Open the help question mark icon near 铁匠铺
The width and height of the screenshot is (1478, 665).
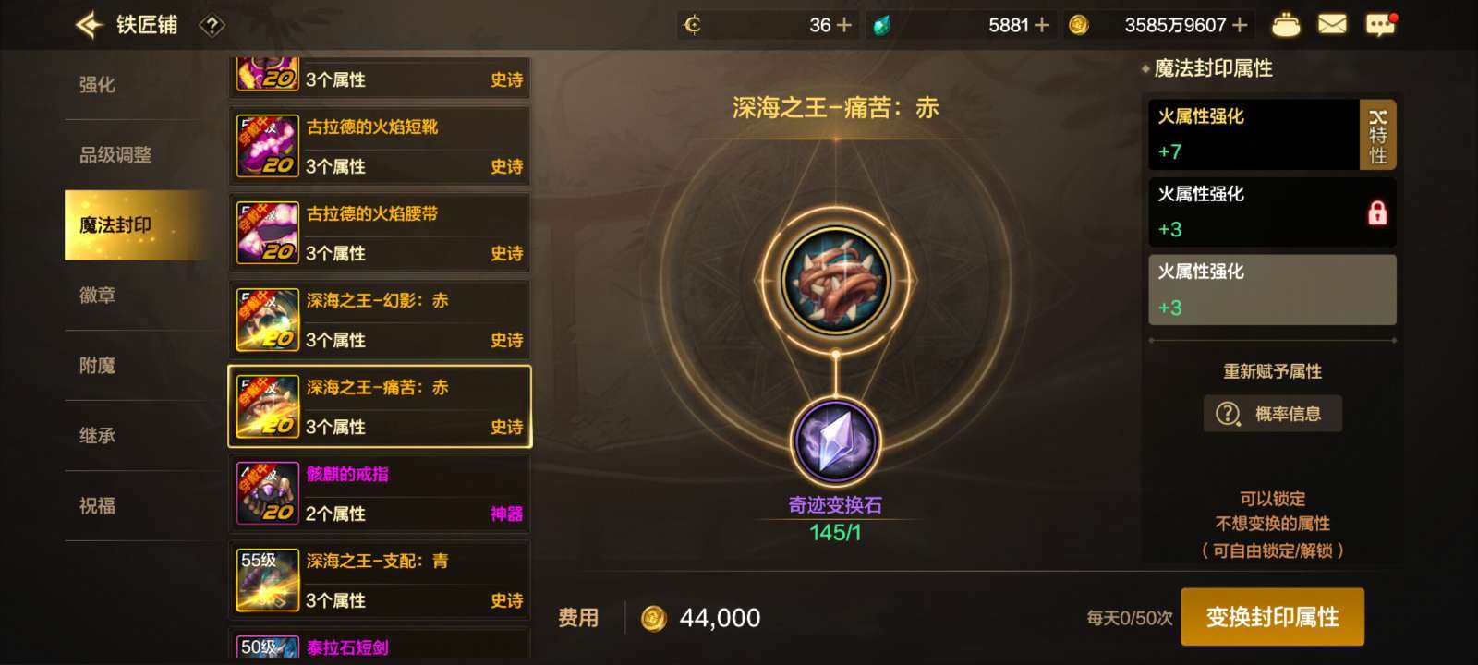(x=212, y=26)
